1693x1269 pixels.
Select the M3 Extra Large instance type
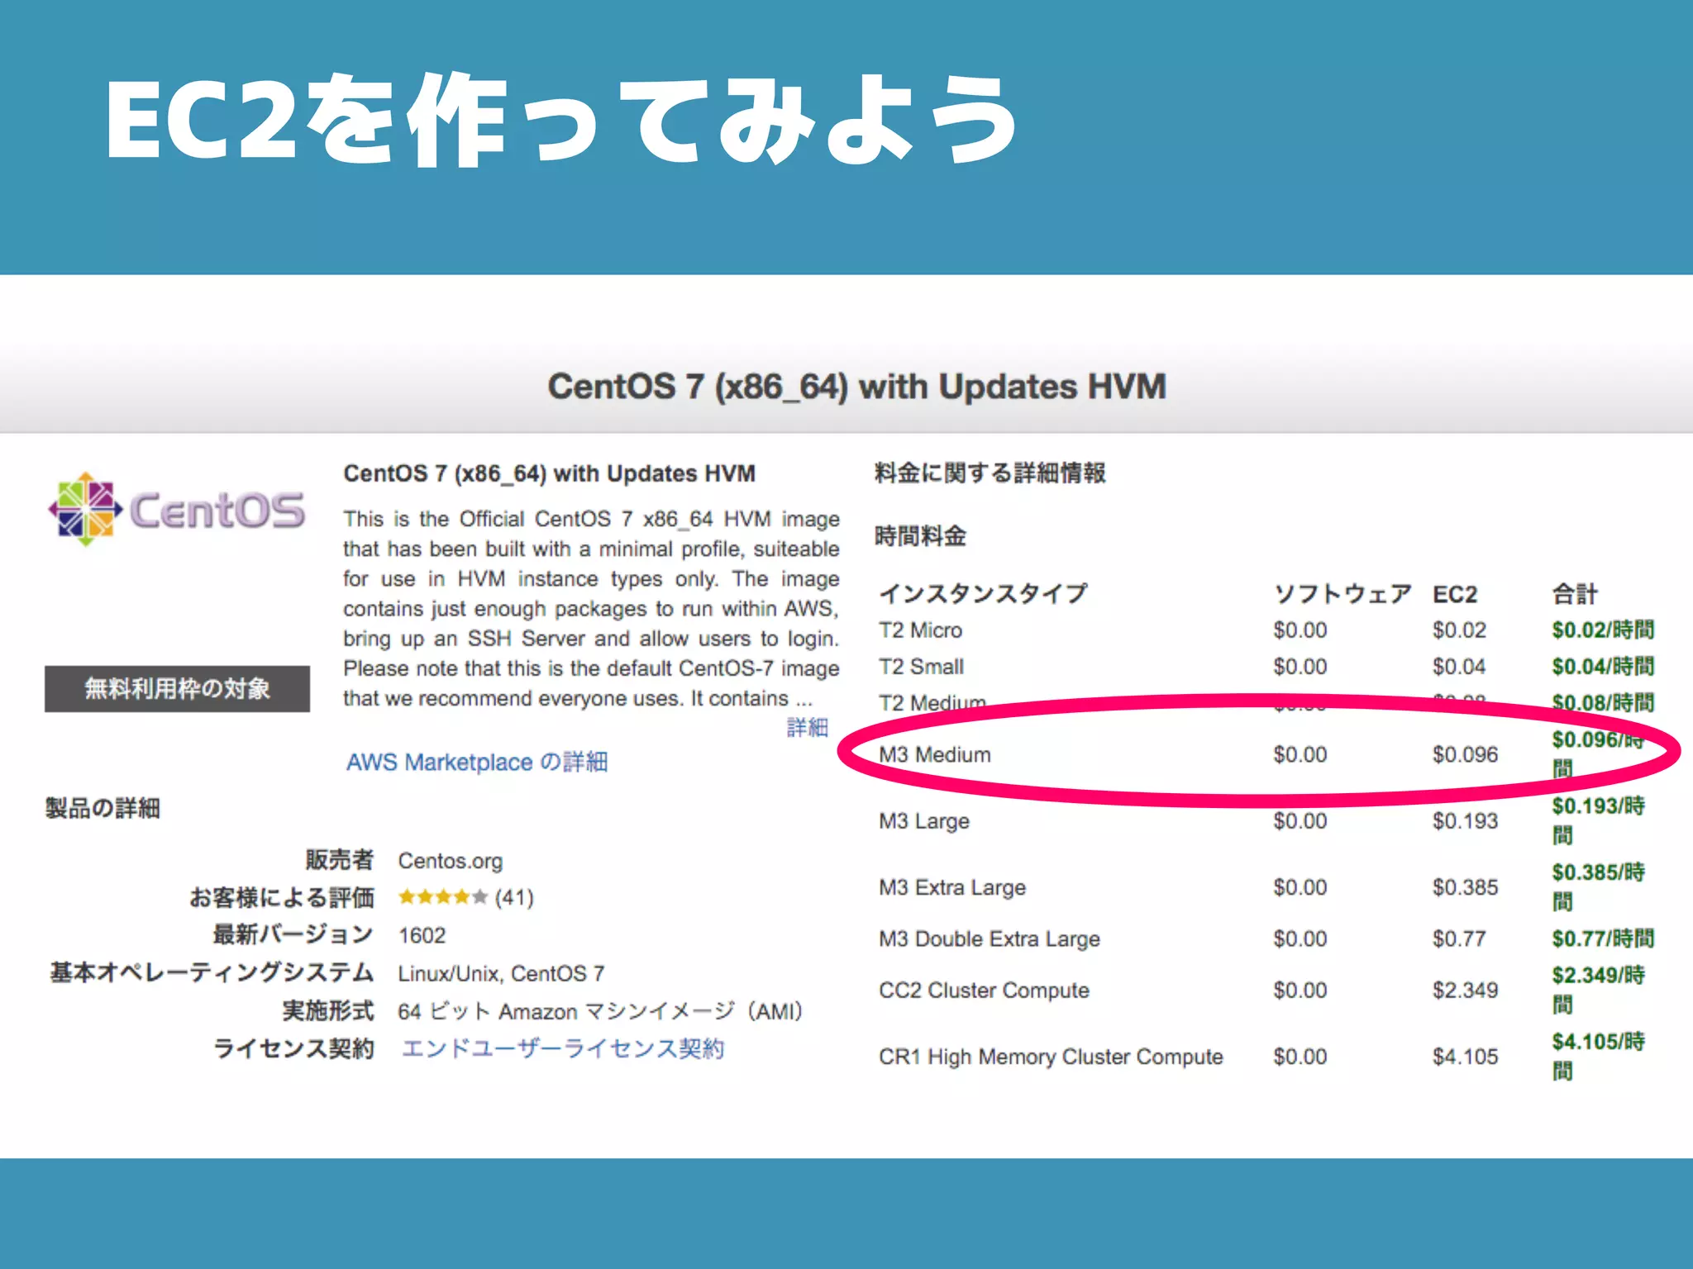tap(951, 887)
